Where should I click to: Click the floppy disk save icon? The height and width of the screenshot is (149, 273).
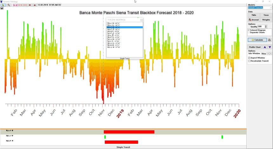click(x=2, y=8)
